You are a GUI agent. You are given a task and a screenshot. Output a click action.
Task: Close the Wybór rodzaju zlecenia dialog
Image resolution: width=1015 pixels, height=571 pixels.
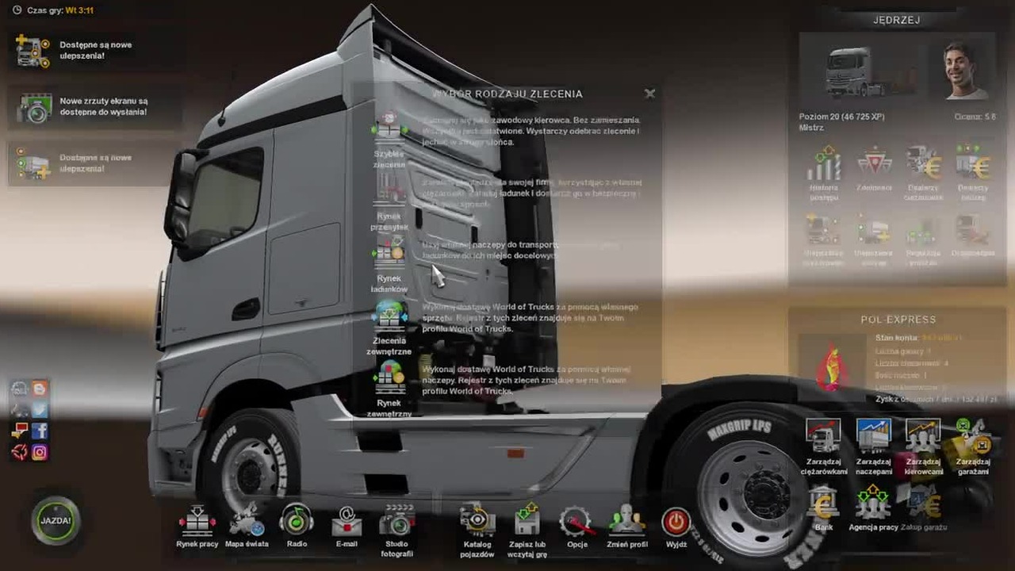click(x=649, y=94)
